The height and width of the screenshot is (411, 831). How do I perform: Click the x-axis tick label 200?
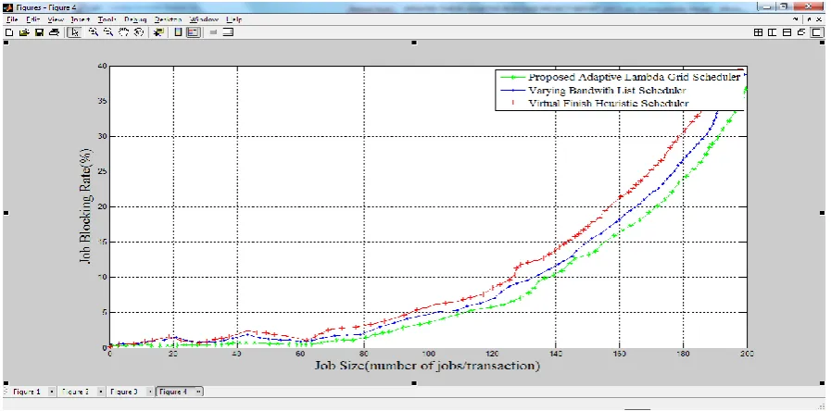click(746, 353)
